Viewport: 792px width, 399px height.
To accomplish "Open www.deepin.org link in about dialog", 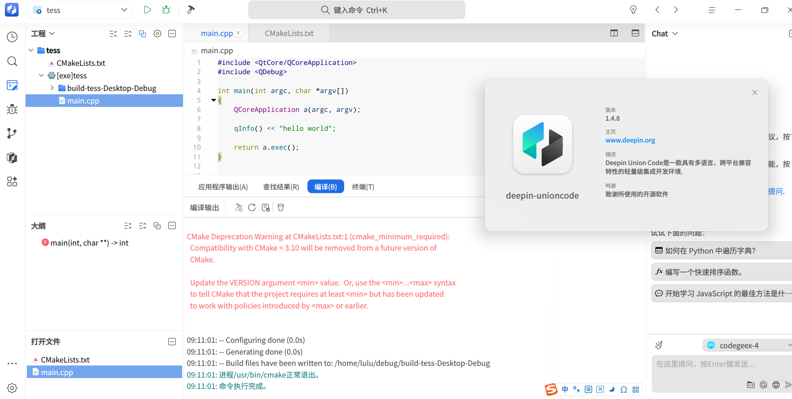I will (x=630, y=140).
